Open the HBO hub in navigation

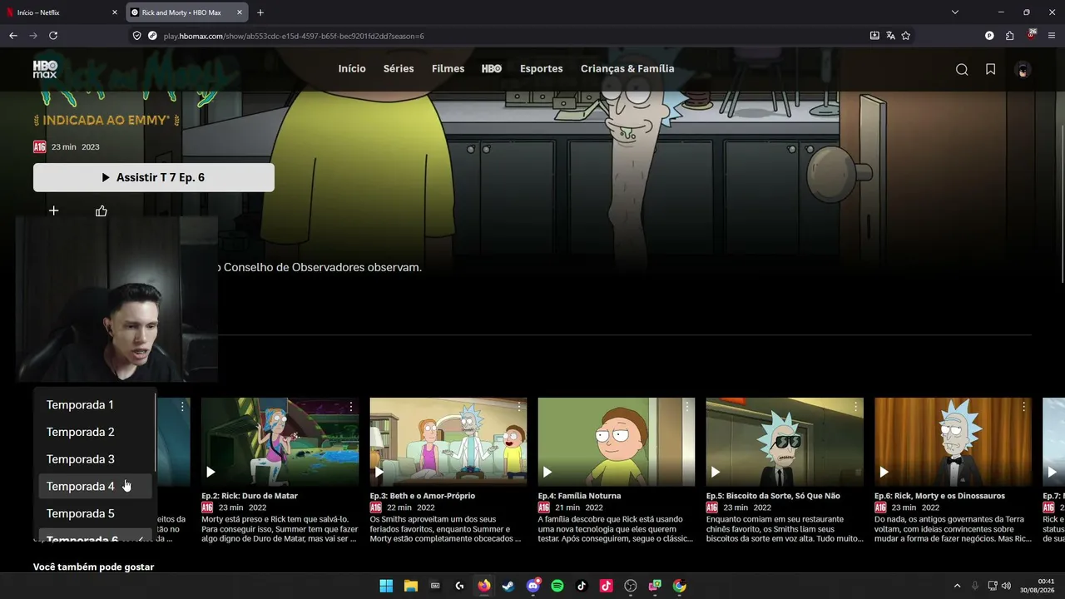coord(492,69)
